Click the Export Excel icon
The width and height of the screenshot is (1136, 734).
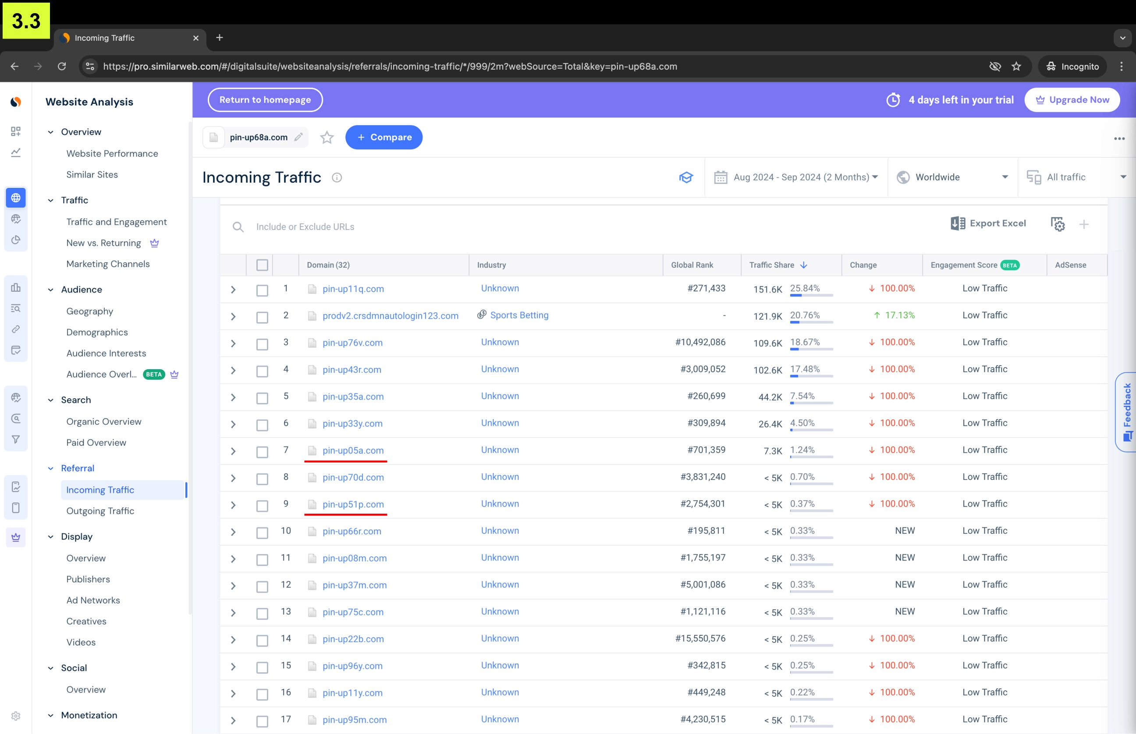(x=958, y=223)
